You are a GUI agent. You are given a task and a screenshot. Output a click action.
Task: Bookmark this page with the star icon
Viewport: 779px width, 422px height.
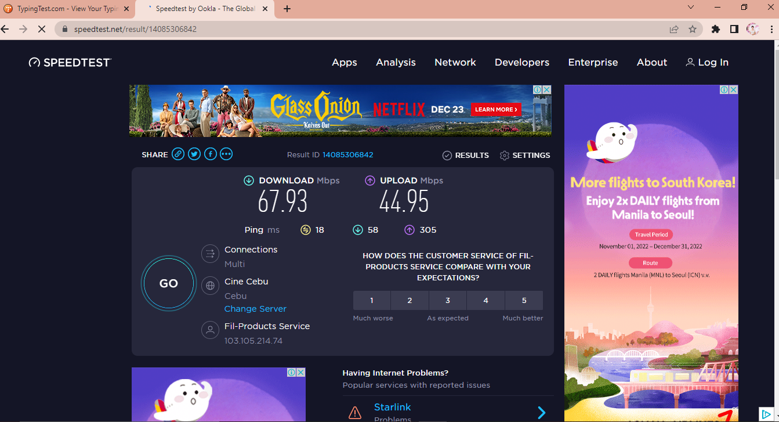(692, 29)
